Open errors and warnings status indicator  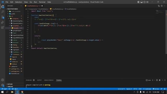[15, 89]
